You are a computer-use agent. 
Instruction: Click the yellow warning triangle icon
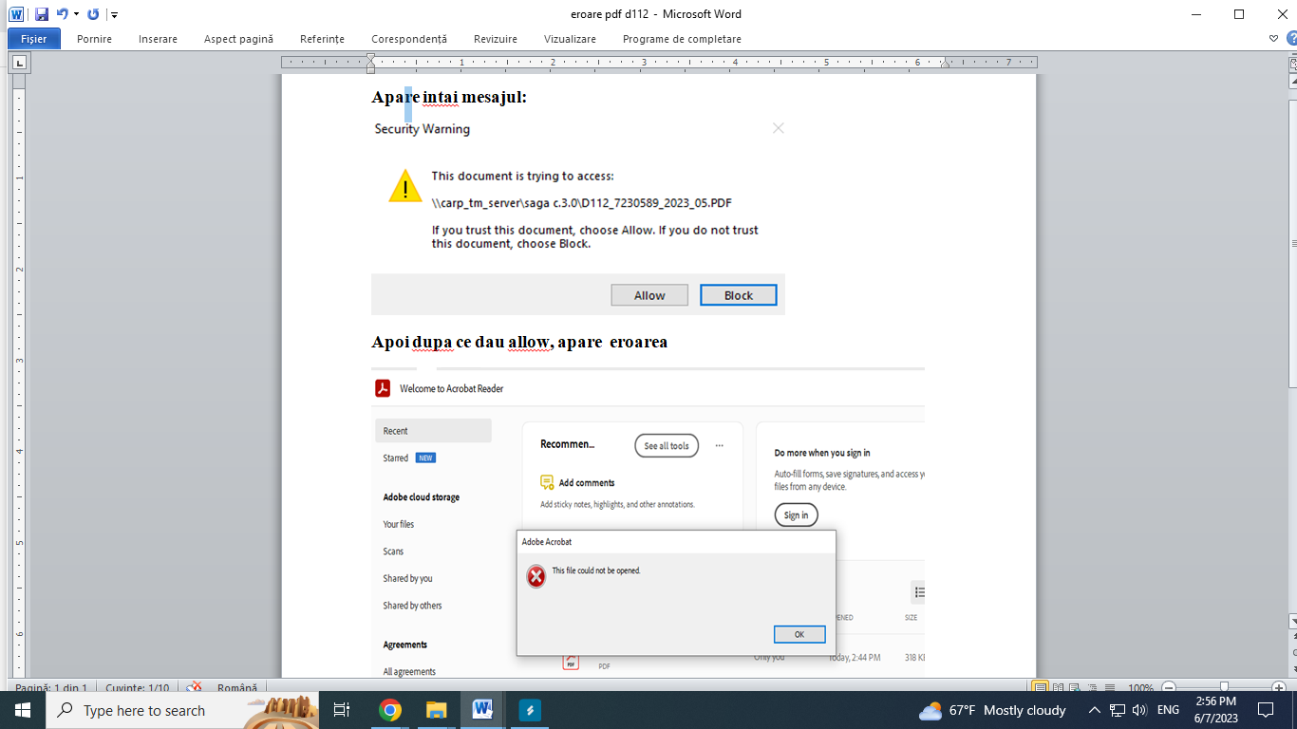[x=405, y=186]
